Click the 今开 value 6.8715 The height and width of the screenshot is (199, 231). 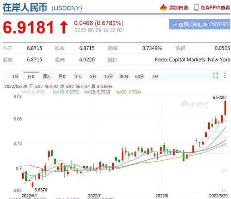pyautogui.click(x=35, y=48)
